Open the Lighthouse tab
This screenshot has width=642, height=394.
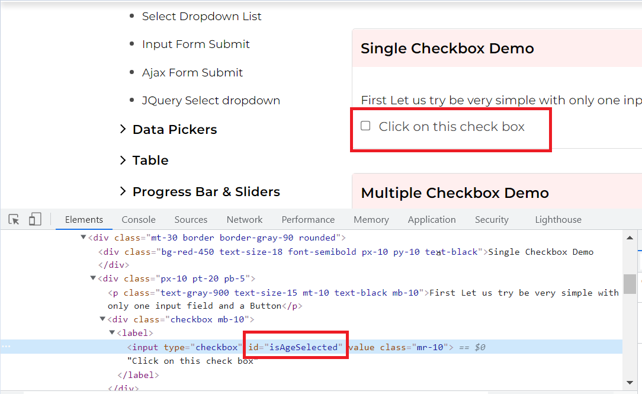coord(557,219)
